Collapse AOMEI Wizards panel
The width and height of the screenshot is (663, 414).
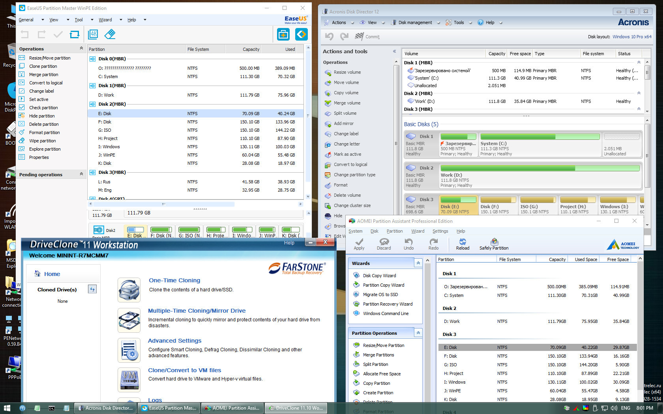click(x=418, y=263)
